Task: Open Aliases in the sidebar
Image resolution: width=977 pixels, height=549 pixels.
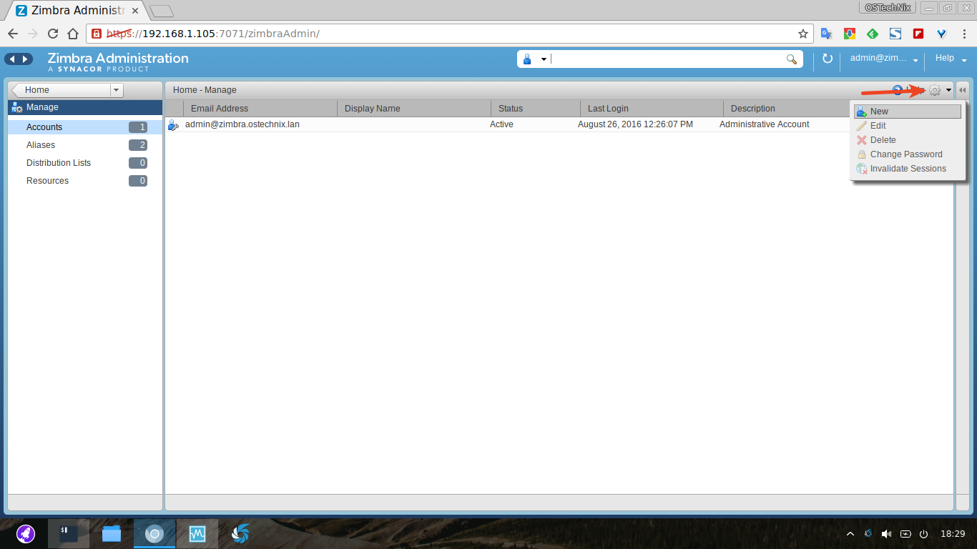Action: click(x=85, y=145)
